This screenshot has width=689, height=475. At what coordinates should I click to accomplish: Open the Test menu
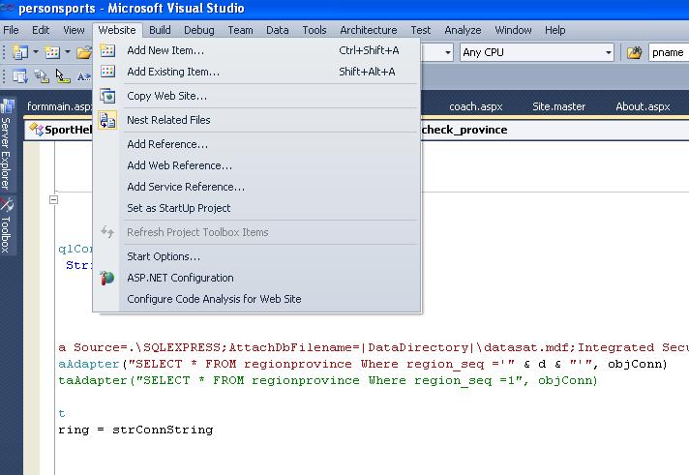coord(421,30)
